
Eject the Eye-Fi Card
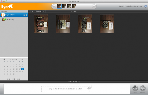pos(26,15)
